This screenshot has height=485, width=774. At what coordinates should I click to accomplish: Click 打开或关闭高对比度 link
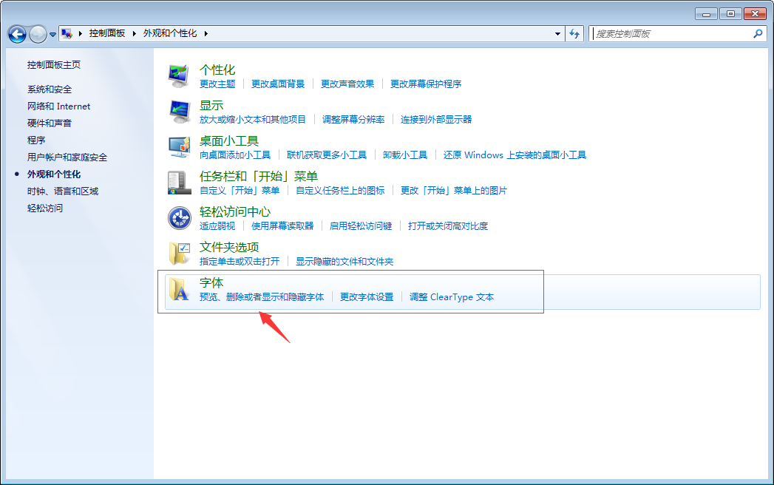[448, 226]
